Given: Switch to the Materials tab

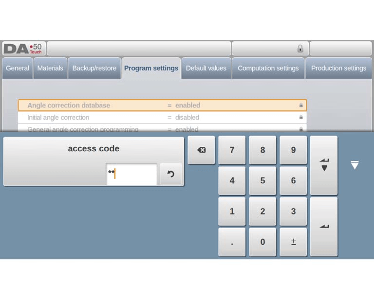Looking at the screenshot, I should 50,69.
